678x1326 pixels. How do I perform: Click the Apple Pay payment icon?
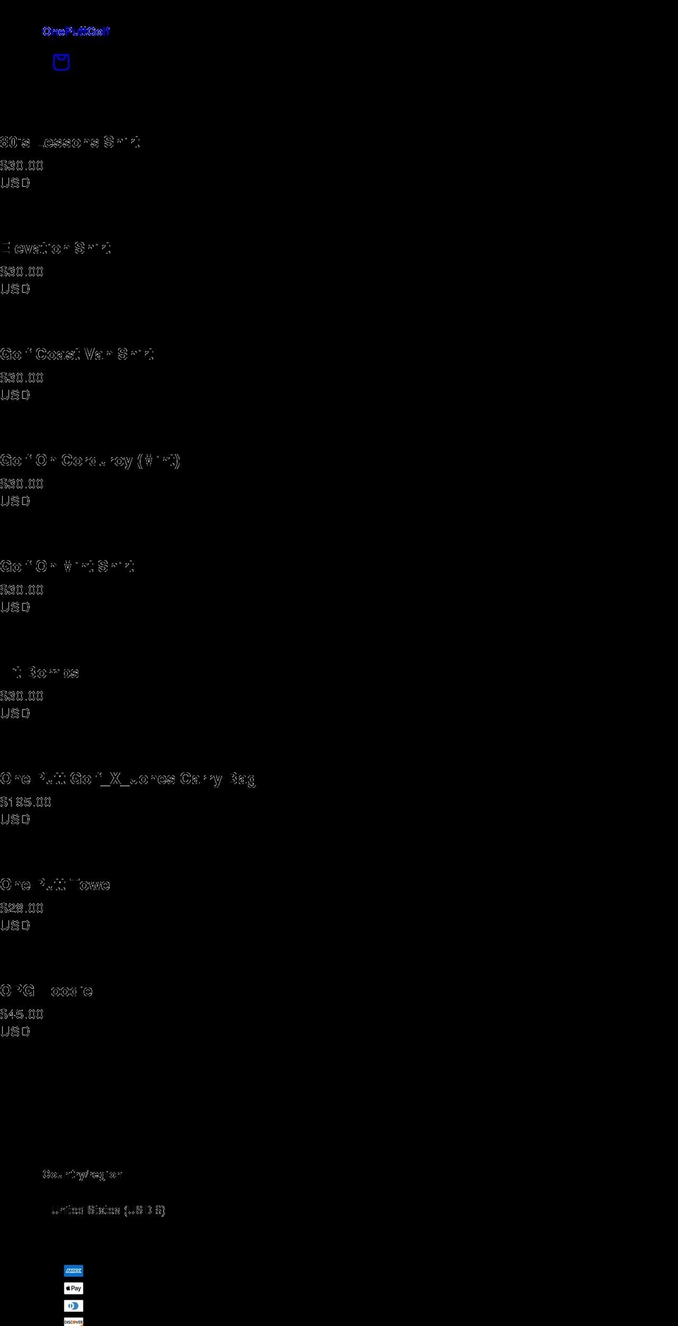[x=73, y=1289]
